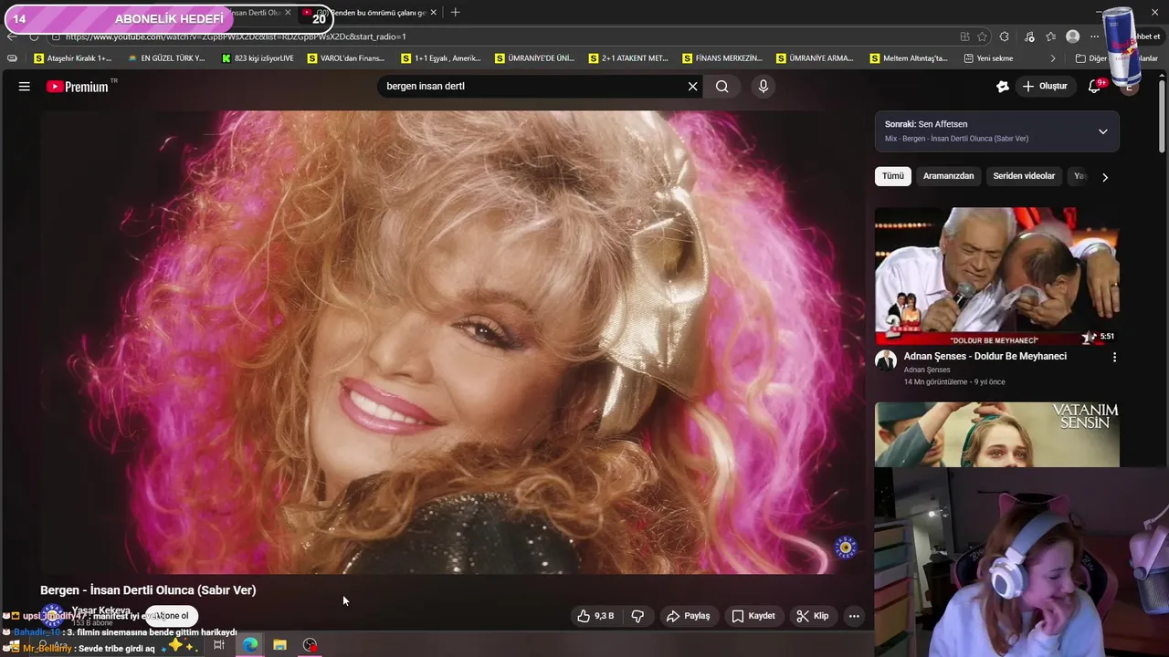The height and width of the screenshot is (657, 1169).
Task: Click the Bergen video player
Action: pyautogui.click(x=453, y=342)
